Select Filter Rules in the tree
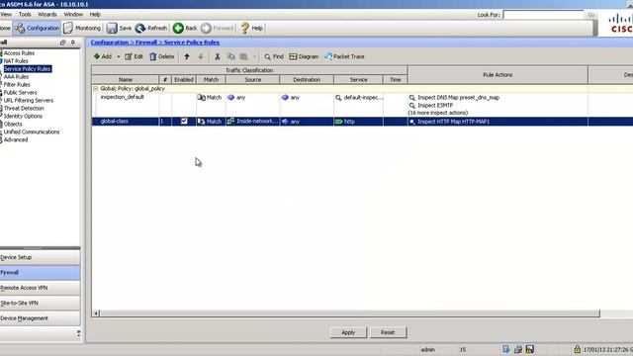 click(17, 84)
